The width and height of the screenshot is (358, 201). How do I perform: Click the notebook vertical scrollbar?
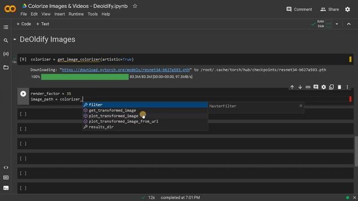click(356, 151)
